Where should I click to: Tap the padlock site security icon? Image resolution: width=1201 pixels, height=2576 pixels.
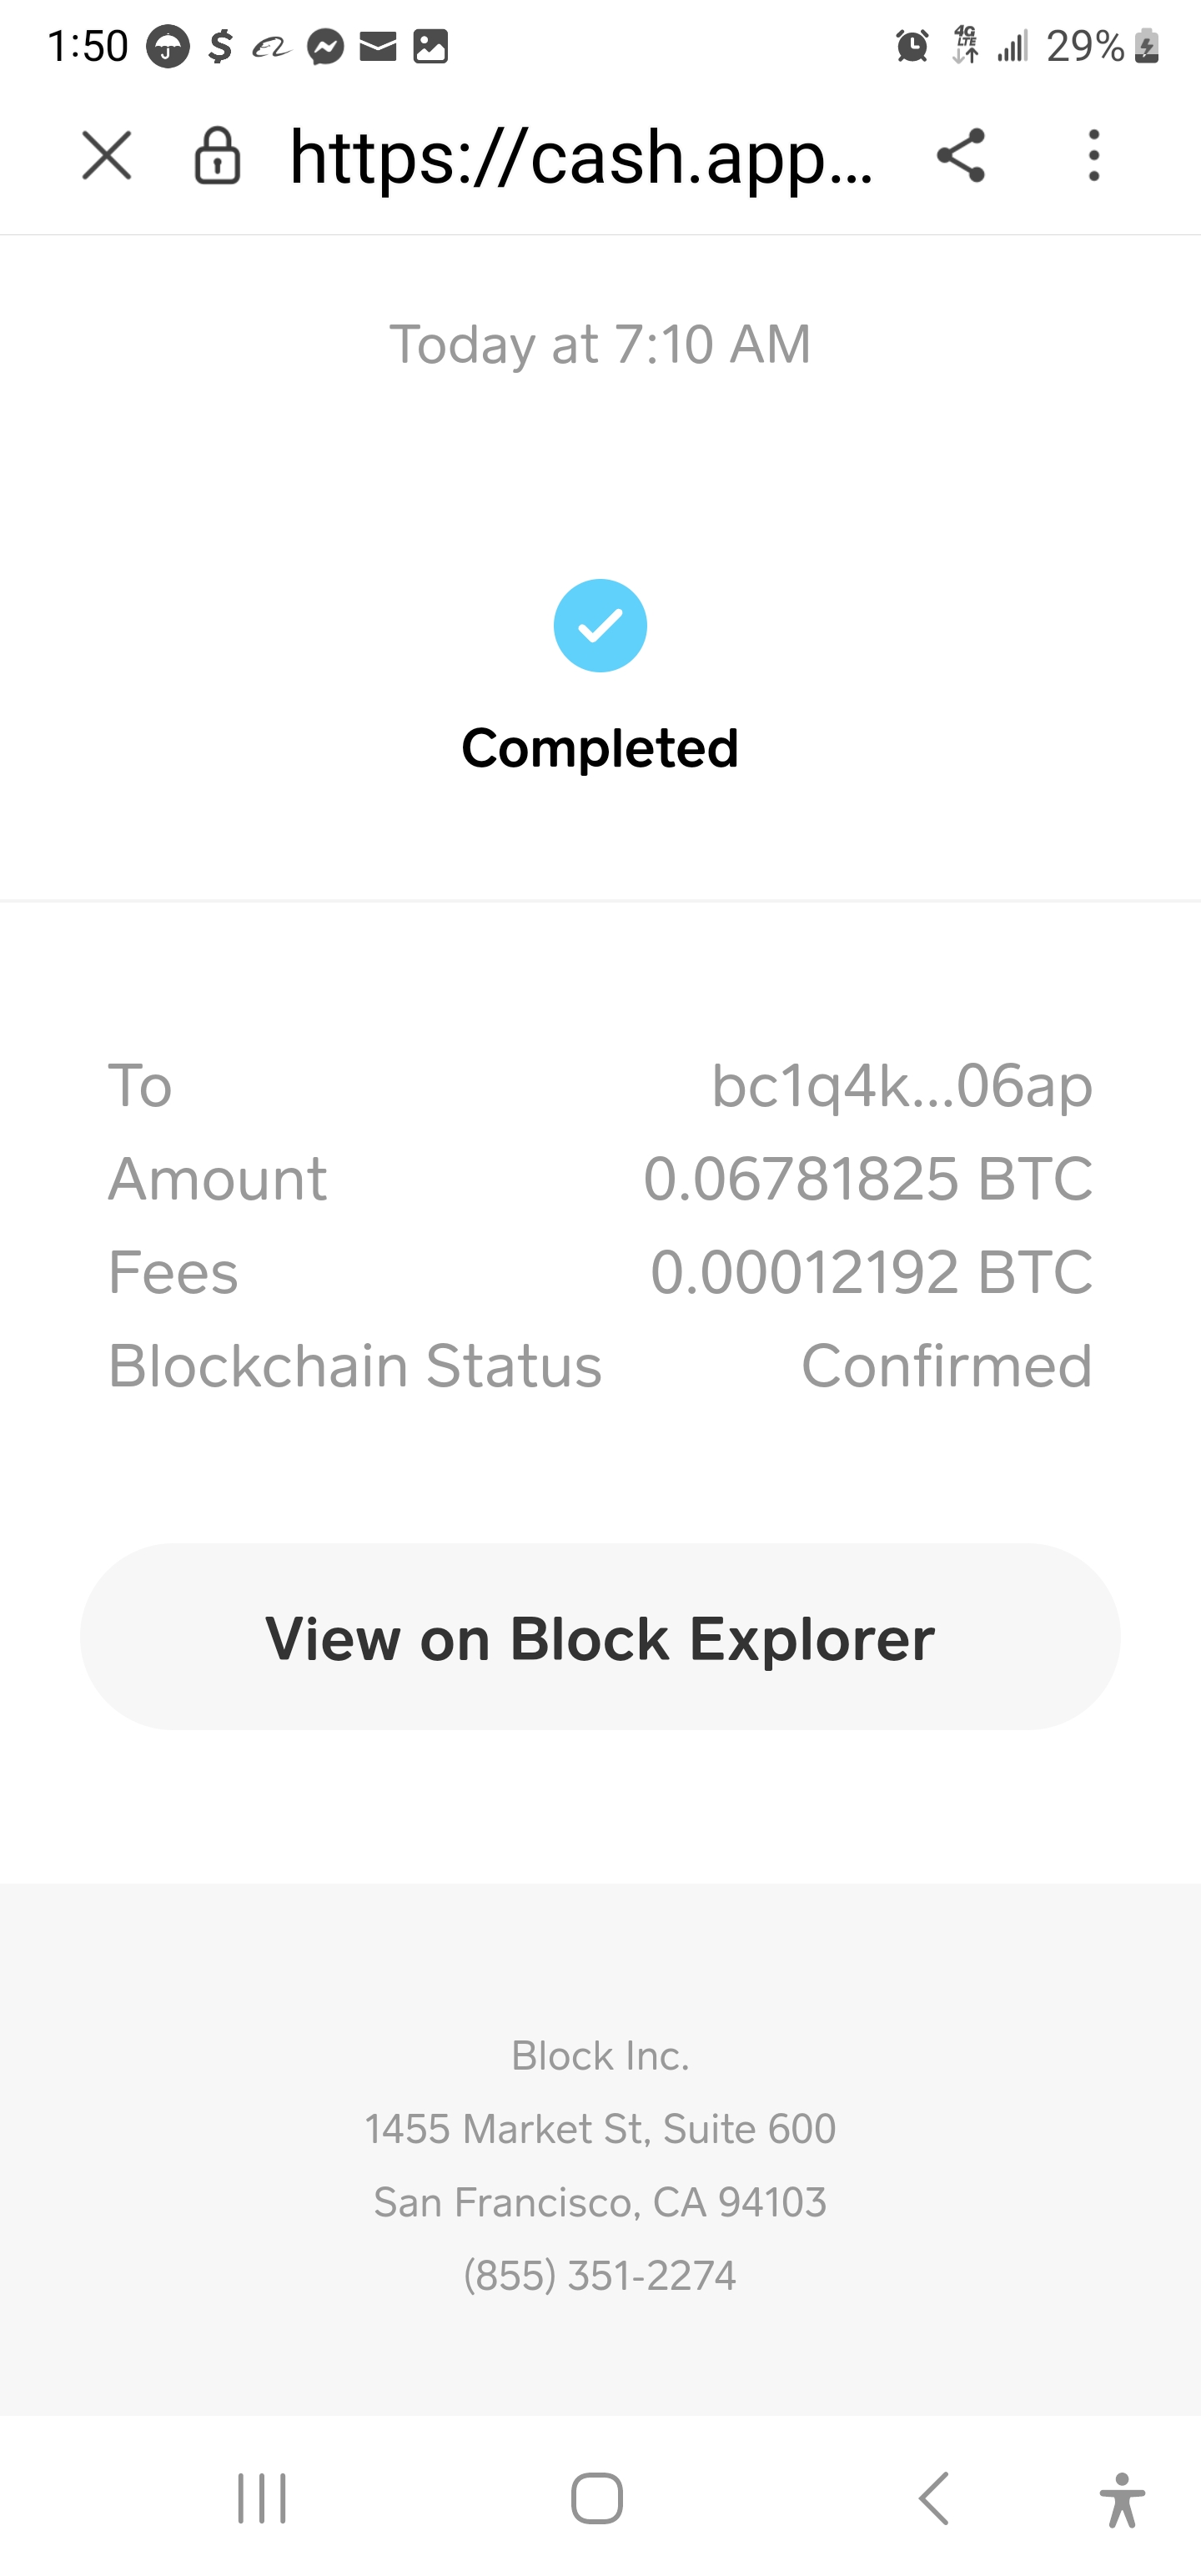tap(217, 156)
